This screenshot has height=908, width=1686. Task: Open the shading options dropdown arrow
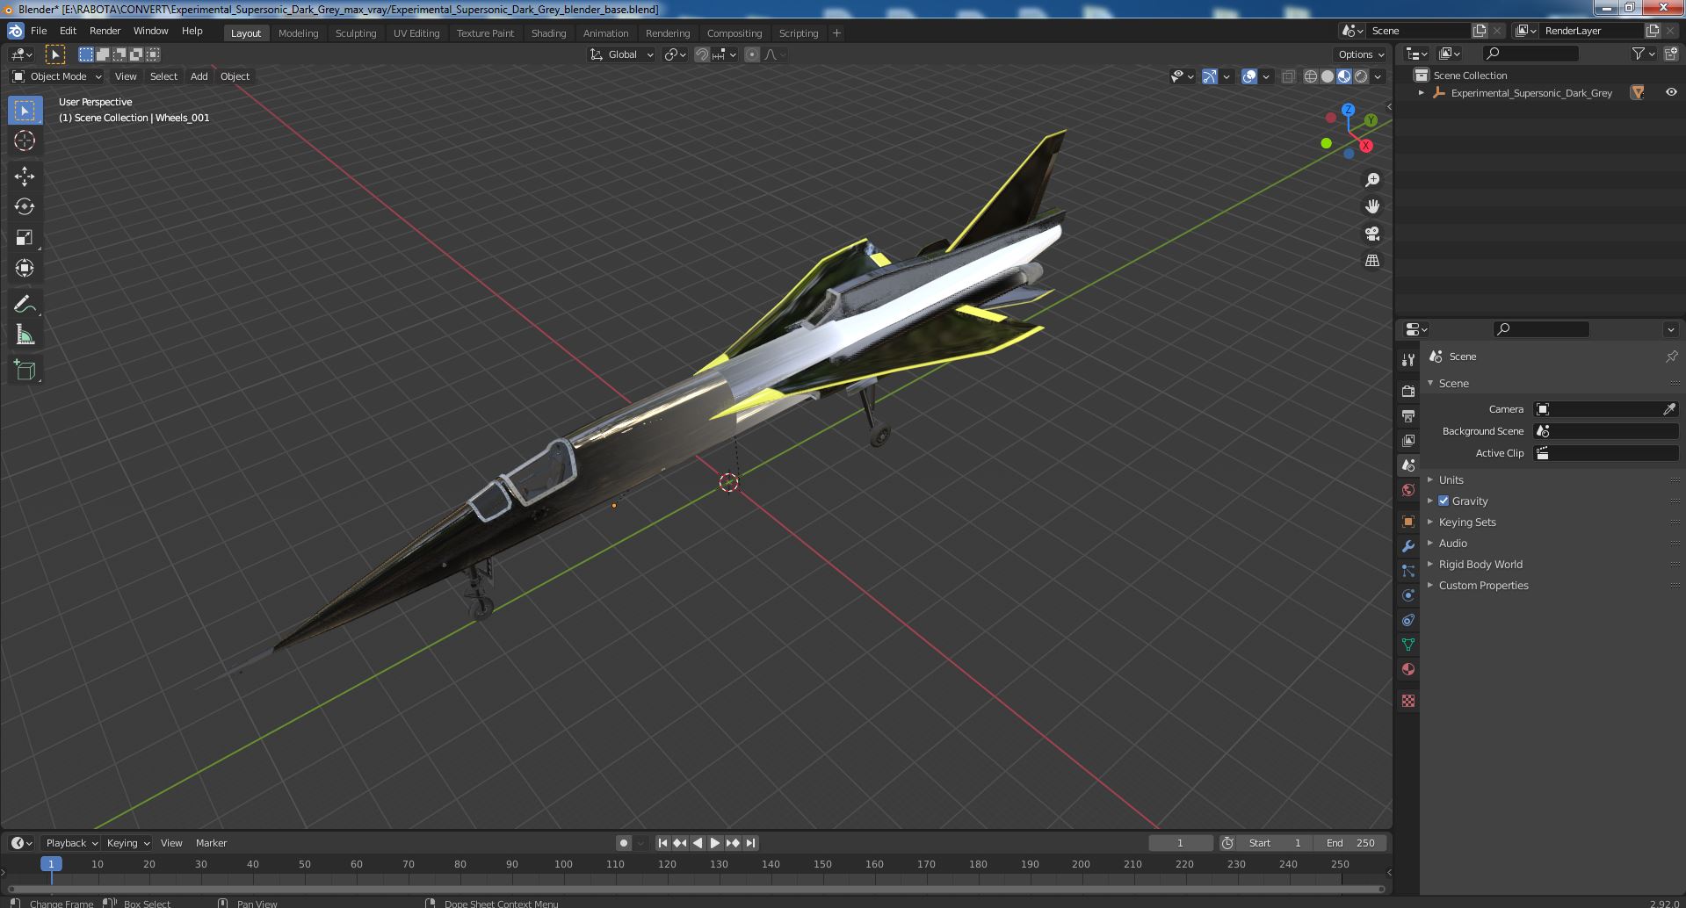pyautogui.click(x=1378, y=76)
